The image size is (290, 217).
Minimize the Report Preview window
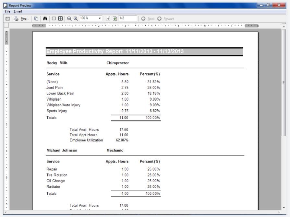(261, 5)
